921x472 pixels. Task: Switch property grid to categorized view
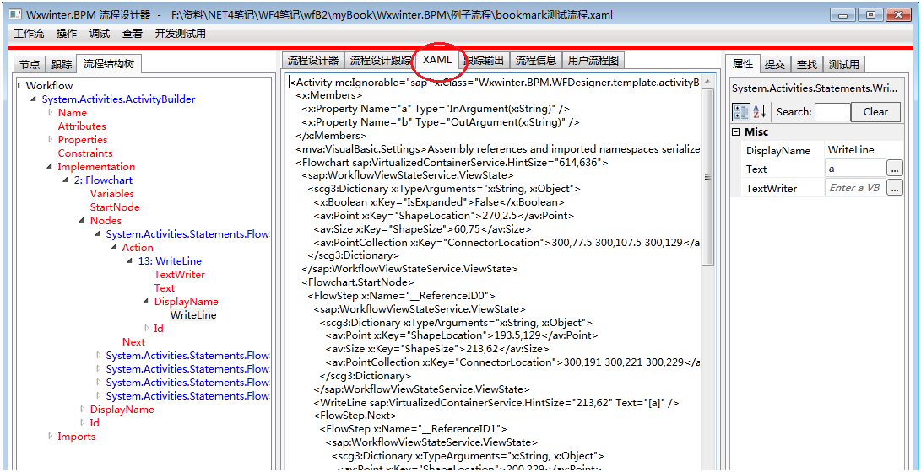pyautogui.click(x=741, y=112)
